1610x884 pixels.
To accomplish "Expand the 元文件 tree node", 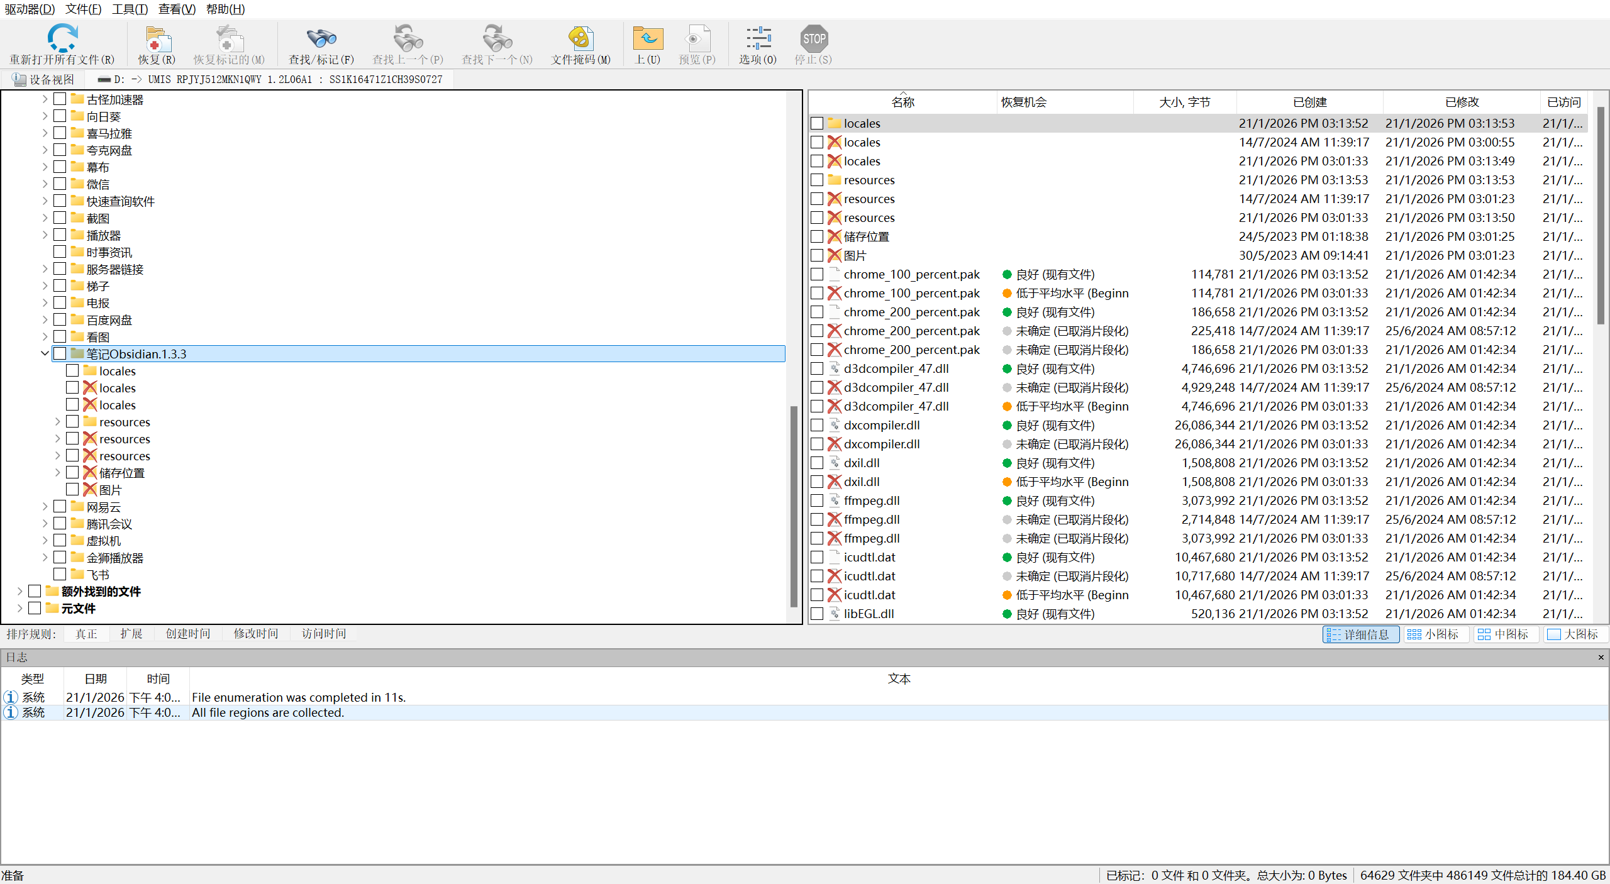I will click(19, 608).
